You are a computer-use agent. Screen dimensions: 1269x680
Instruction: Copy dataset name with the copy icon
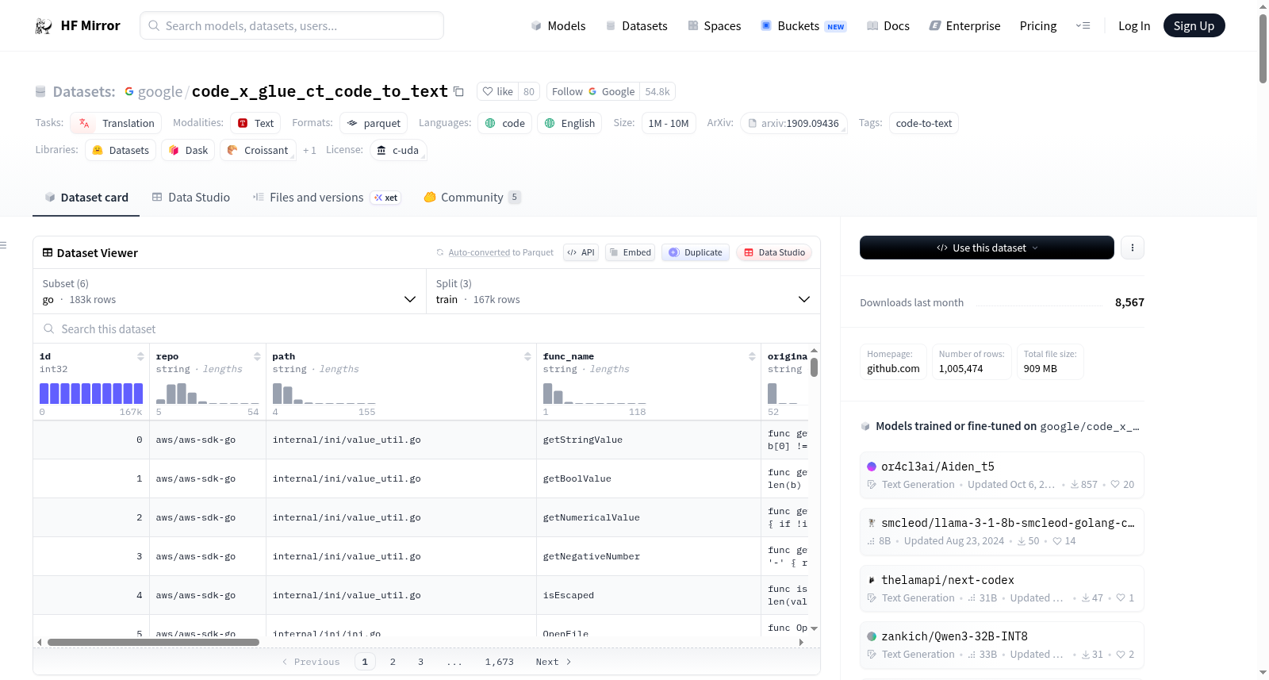point(458,91)
